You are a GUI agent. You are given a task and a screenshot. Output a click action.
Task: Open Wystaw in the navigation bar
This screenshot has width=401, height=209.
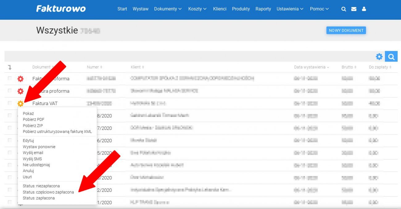tap(141, 9)
